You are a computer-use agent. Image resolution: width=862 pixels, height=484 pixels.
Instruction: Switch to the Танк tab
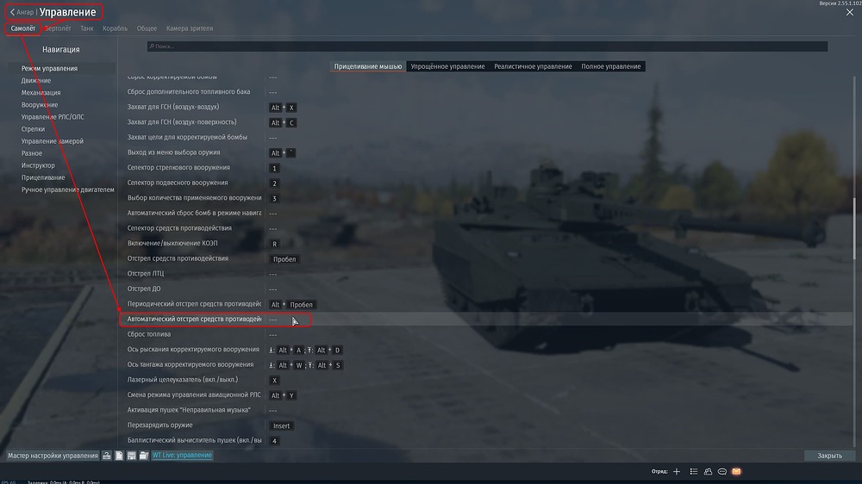pos(87,28)
